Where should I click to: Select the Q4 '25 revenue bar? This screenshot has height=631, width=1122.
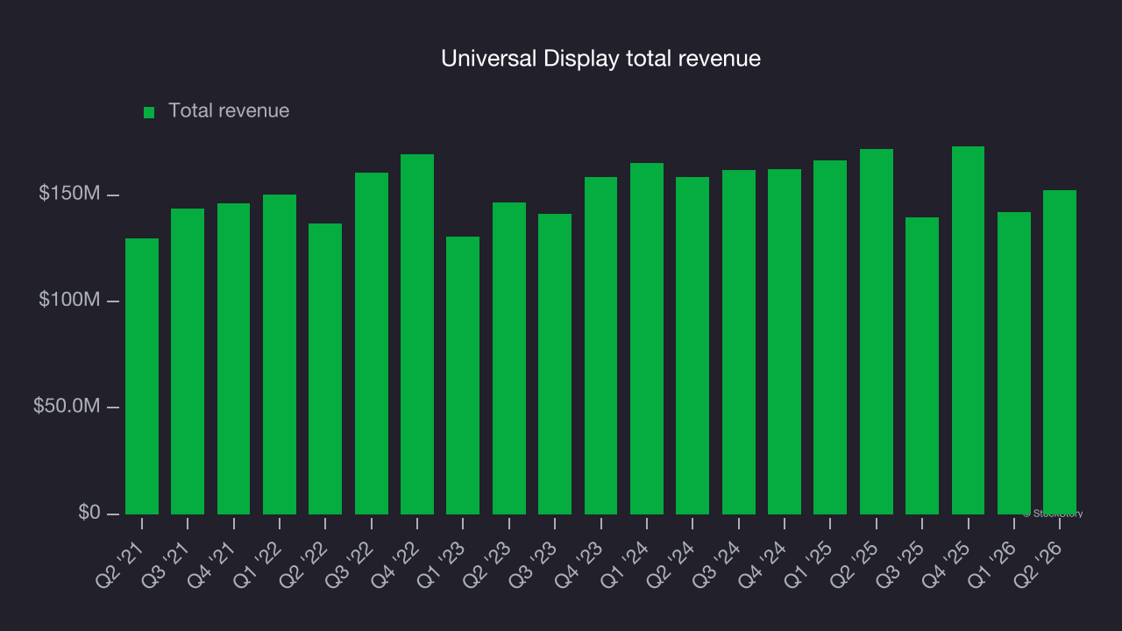[969, 330]
